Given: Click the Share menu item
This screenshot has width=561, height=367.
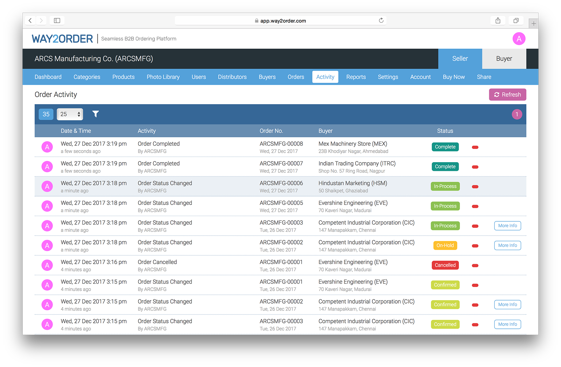Looking at the screenshot, I should (484, 77).
